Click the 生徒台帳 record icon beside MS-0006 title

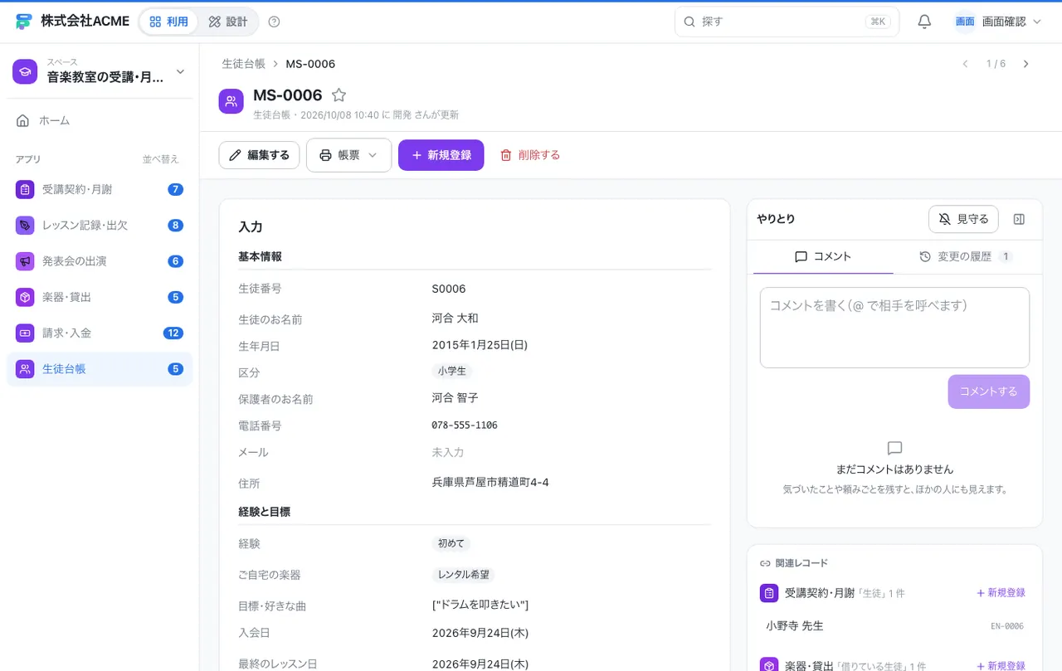click(x=231, y=101)
